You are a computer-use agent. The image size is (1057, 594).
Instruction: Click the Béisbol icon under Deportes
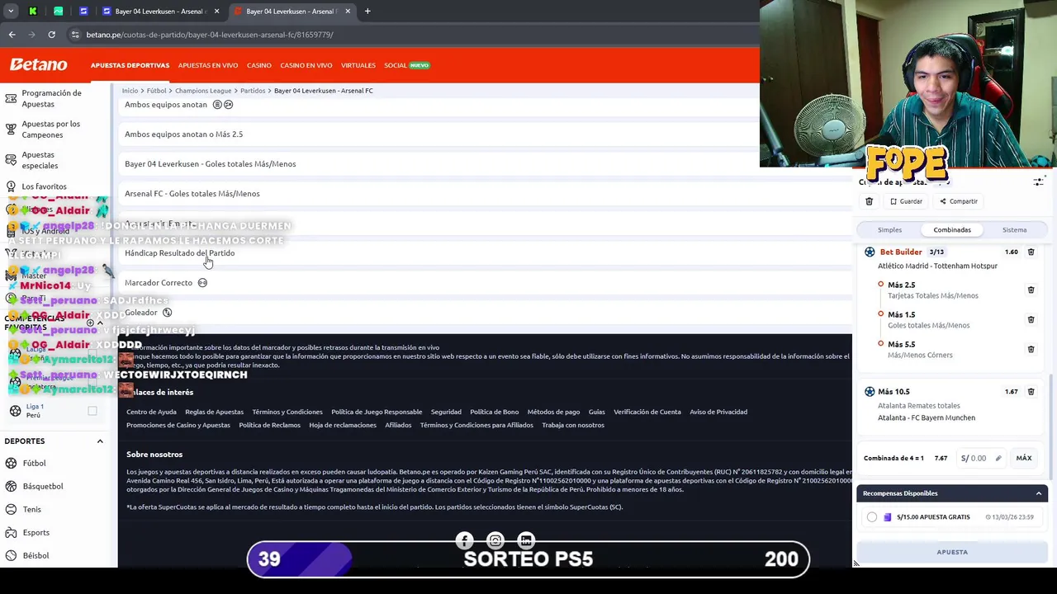pyautogui.click(x=12, y=555)
